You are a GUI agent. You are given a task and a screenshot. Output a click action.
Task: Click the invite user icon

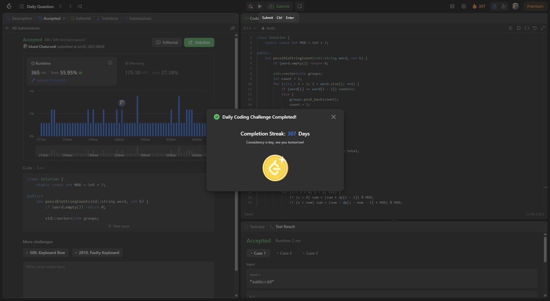click(504, 6)
